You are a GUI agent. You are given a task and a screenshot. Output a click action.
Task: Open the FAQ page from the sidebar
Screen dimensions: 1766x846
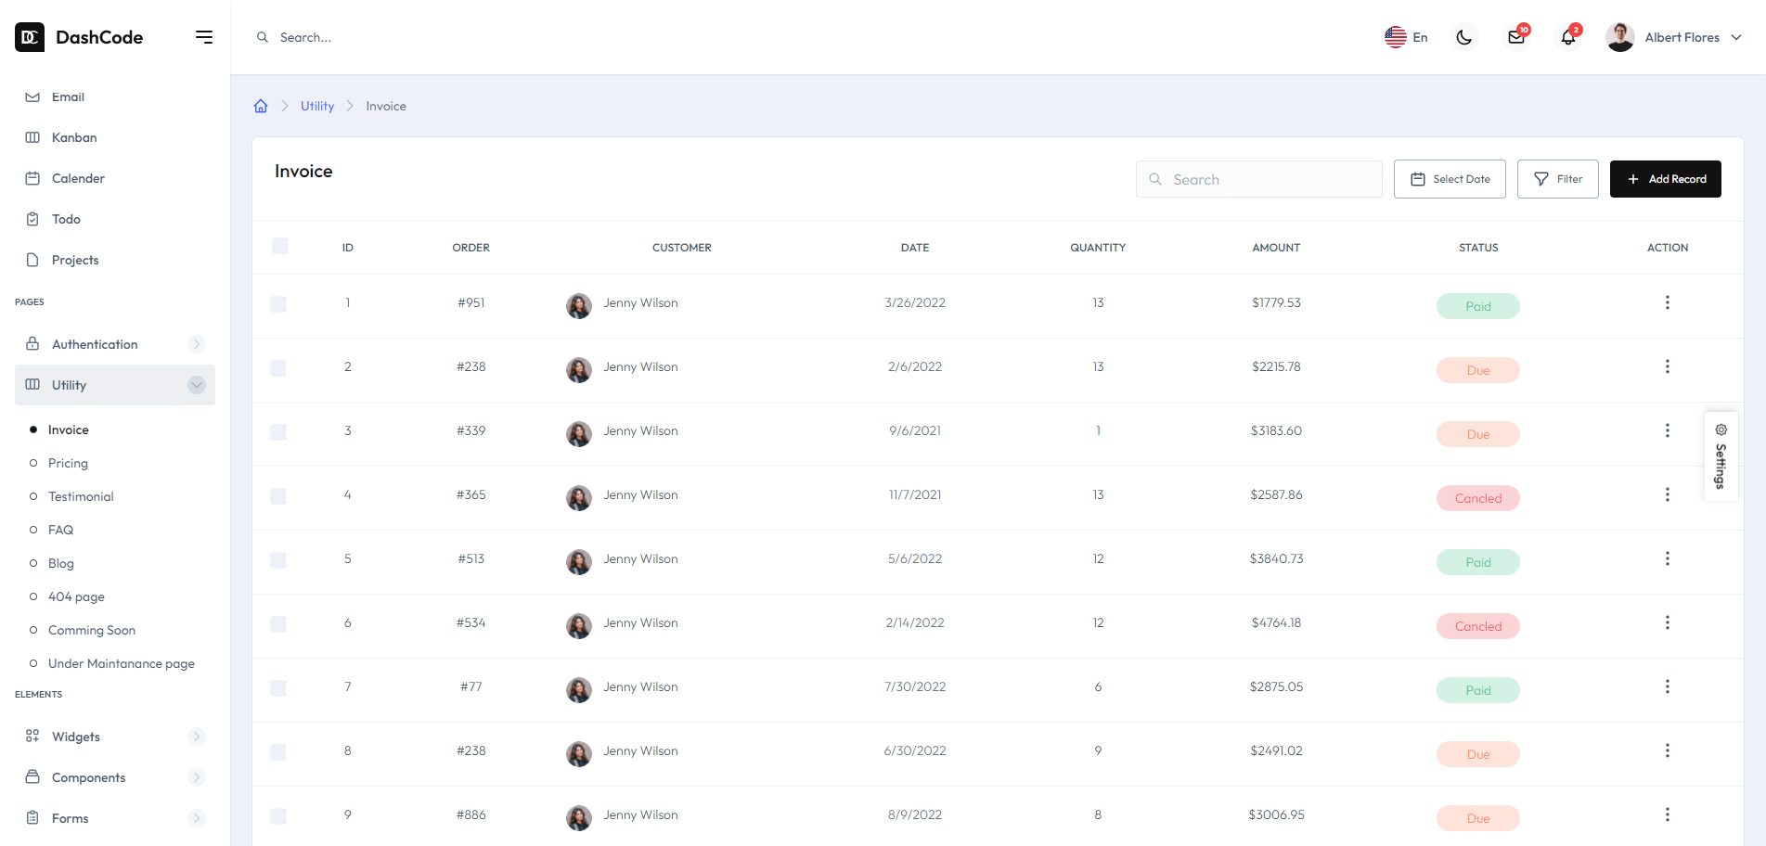(62, 530)
